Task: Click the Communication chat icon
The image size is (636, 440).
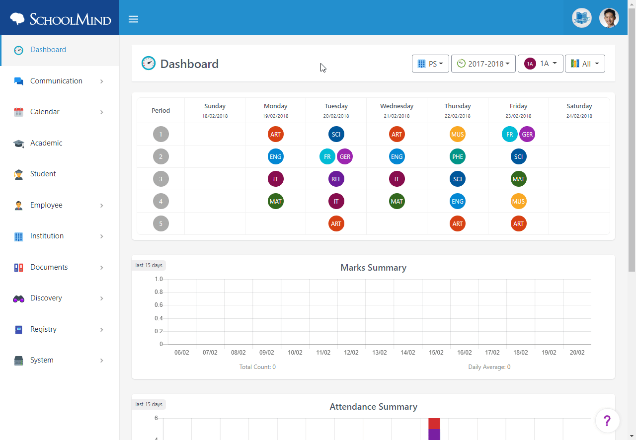Action: pyautogui.click(x=18, y=81)
